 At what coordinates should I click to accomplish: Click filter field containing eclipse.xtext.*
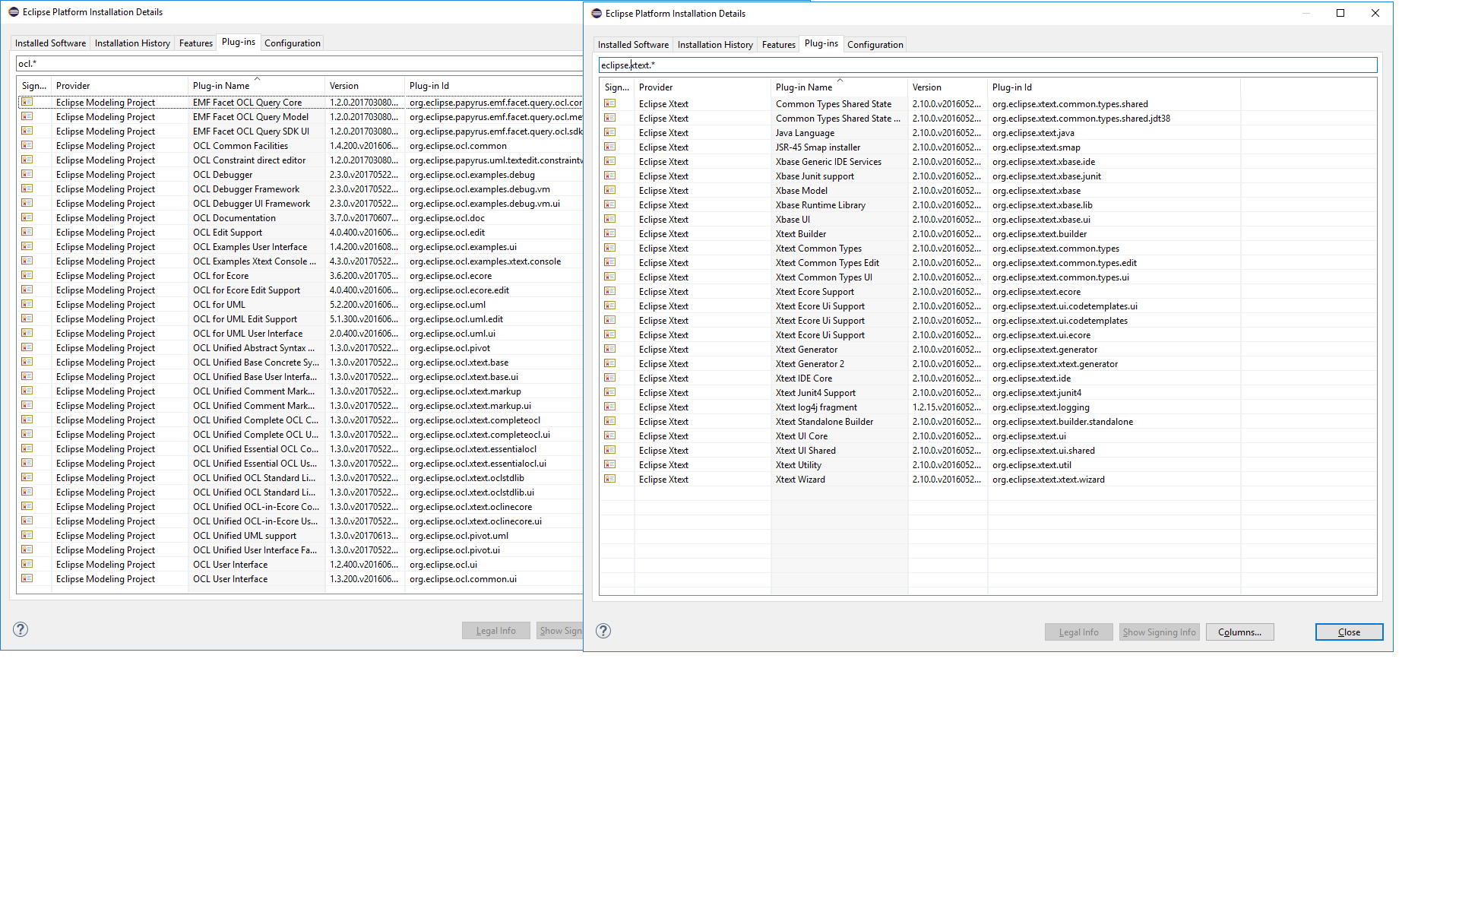tap(988, 65)
